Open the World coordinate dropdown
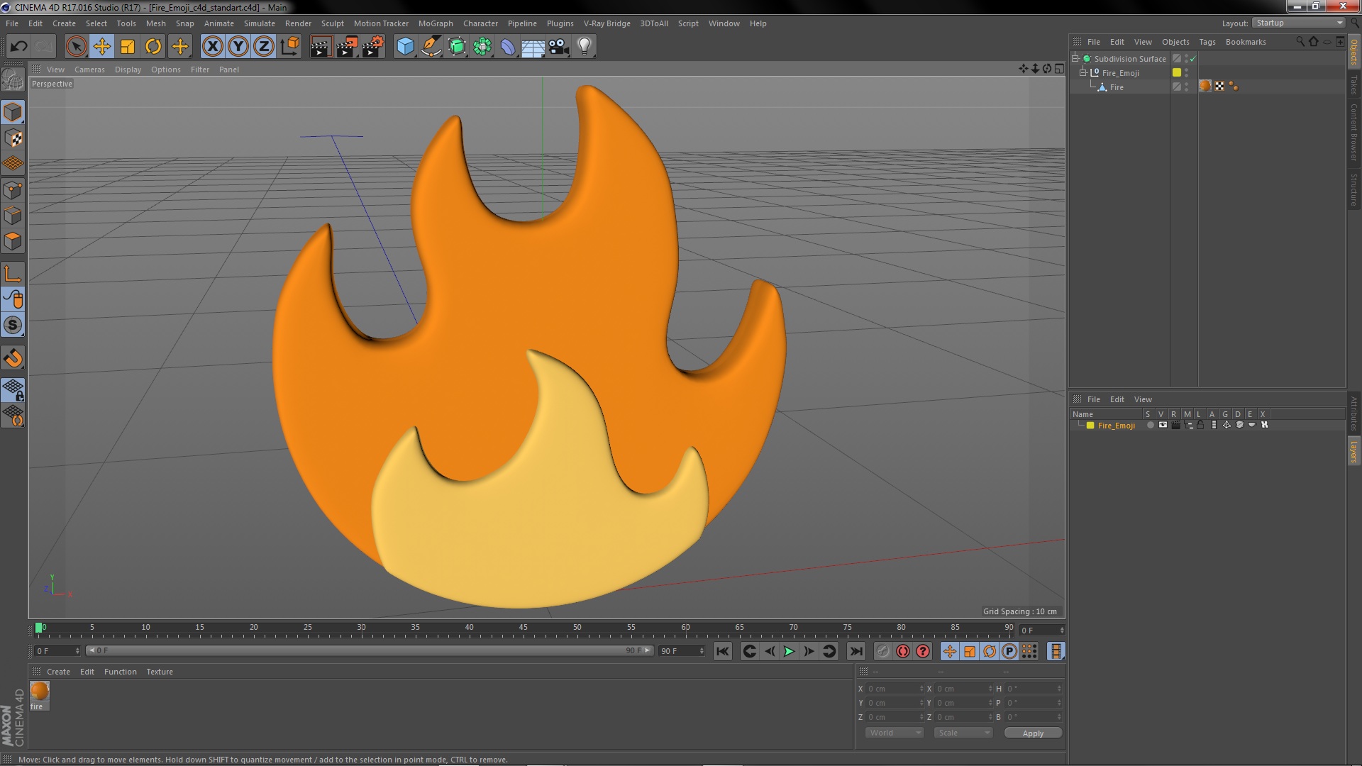Image resolution: width=1362 pixels, height=766 pixels. [x=895, y=733]
